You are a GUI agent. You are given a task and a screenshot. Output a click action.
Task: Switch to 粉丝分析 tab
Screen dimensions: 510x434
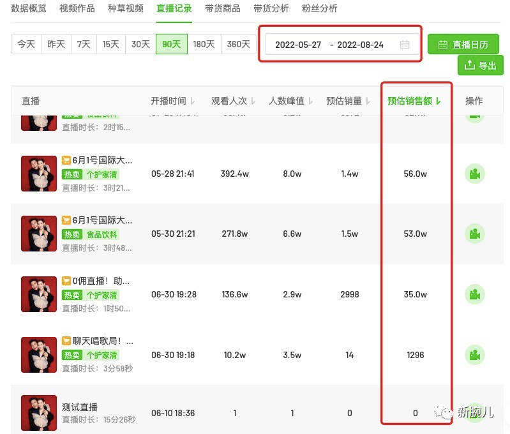319,8
